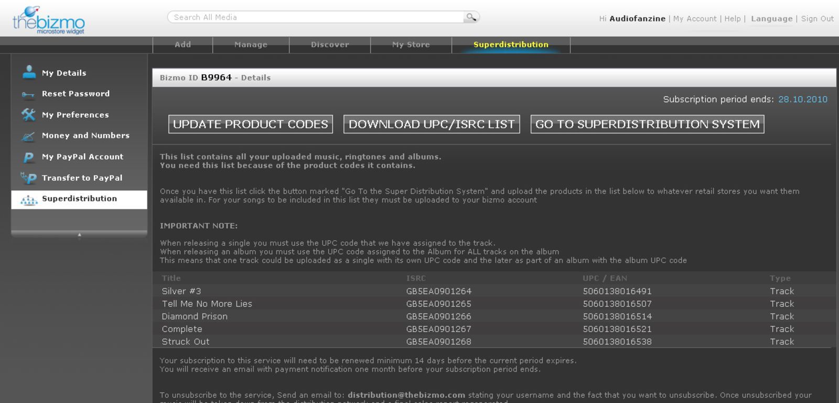Image resolution: width=839 pixels, height=403 pixels.
Task: Click ISRC code GB5EA0901267
Action: [x=438, y=329]
